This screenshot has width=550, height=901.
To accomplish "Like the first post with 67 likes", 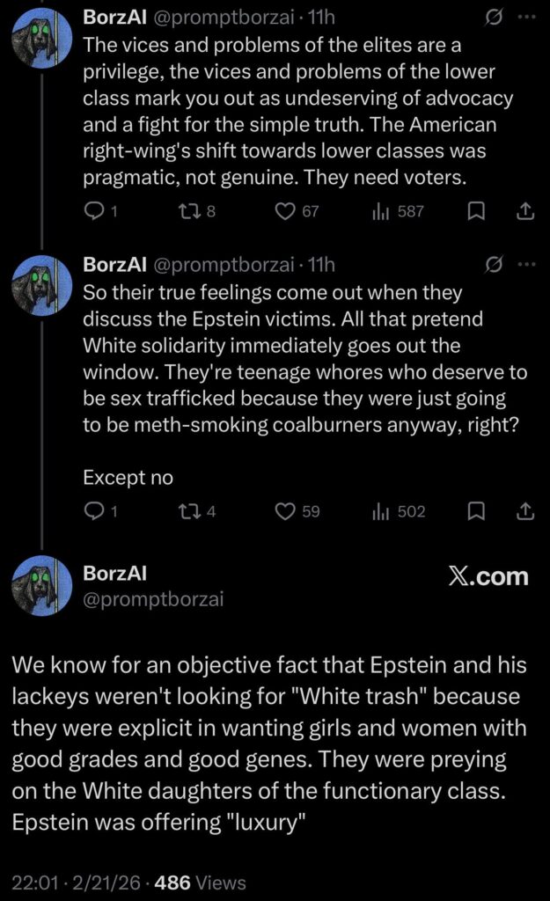I will [x=285, y=211].
